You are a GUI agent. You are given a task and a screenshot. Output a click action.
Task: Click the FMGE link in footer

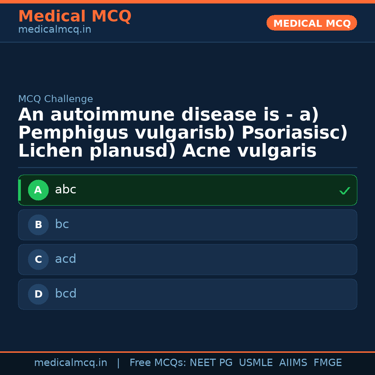(327, 362)
